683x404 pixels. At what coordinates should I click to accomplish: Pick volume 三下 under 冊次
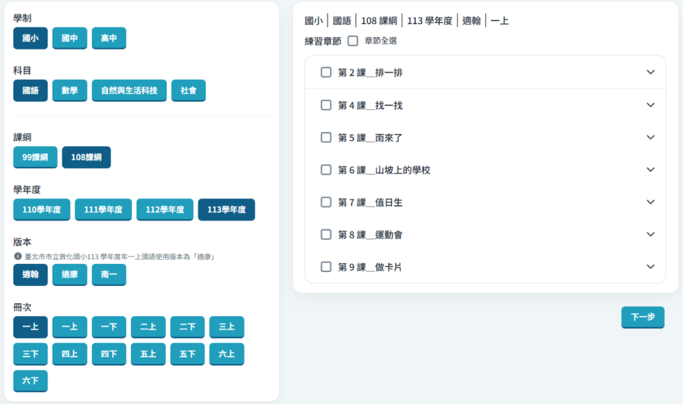(x=31, y=354)
